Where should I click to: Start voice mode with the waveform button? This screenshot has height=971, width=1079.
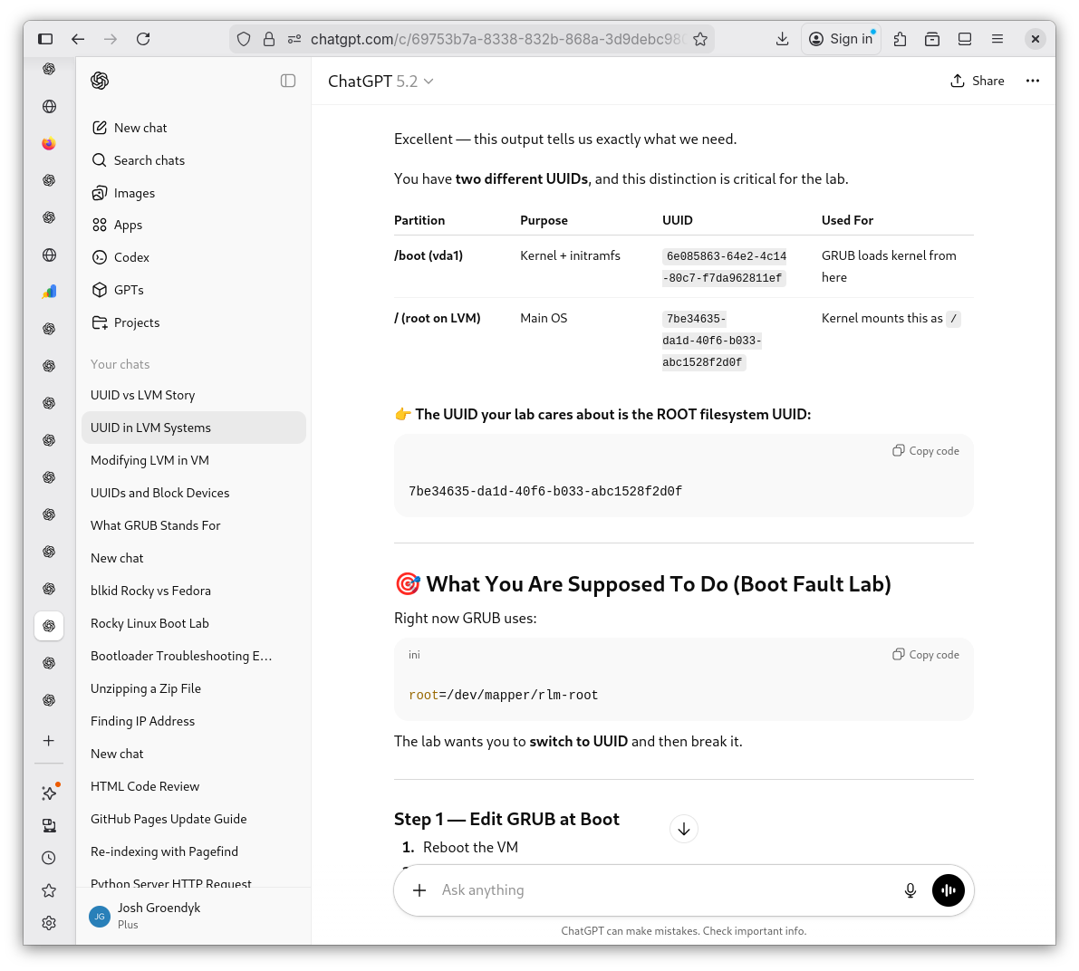(949, 890)
